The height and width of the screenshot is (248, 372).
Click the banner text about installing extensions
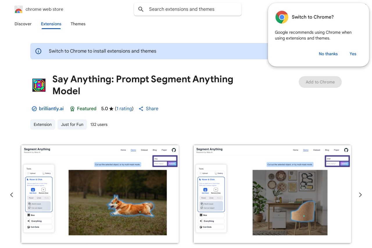(103, 51)
